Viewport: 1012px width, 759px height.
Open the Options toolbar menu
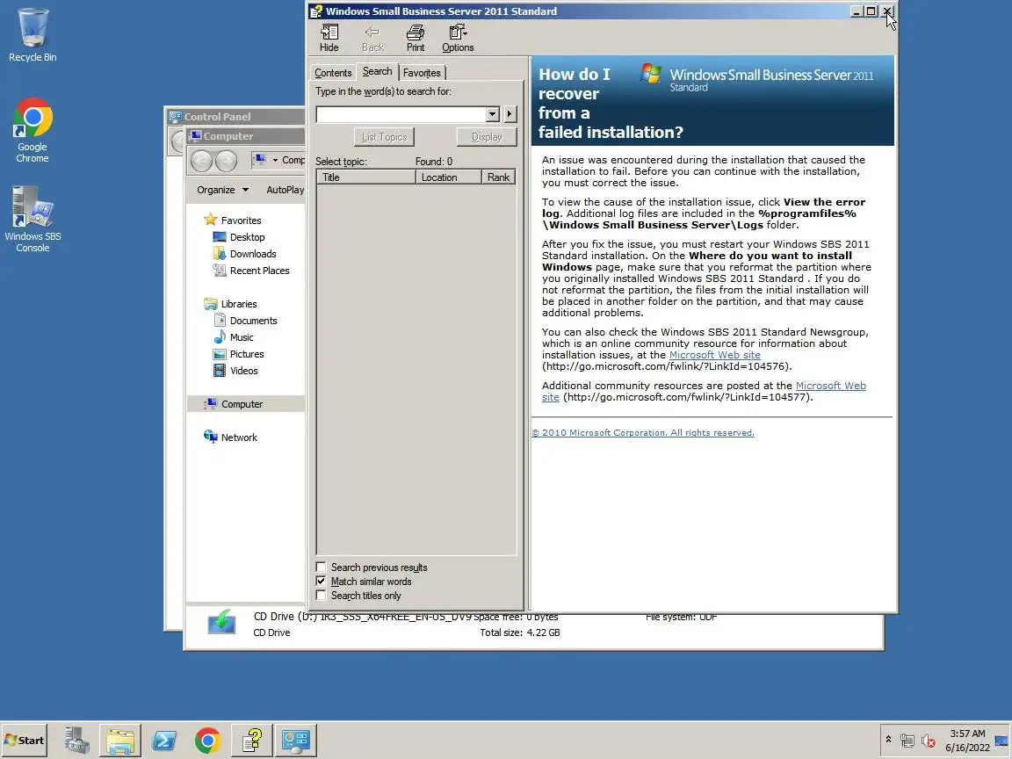click(458, 38)
